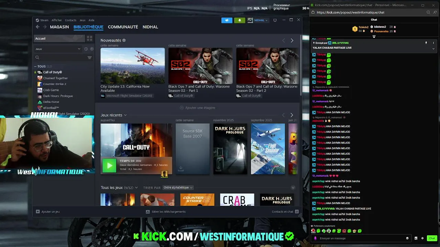
Task: Expand the pinned message chevron in chat
Action: pos(433,49)
